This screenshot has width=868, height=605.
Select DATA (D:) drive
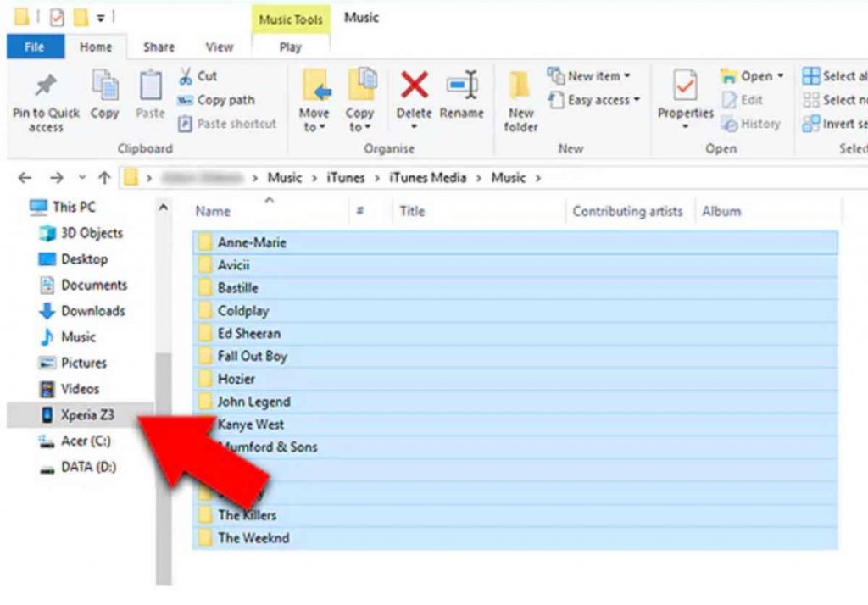(x=77, y=467)
